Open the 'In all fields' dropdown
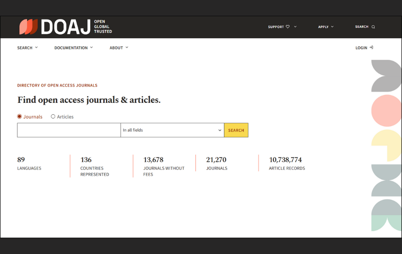 (x=172, y=130)
